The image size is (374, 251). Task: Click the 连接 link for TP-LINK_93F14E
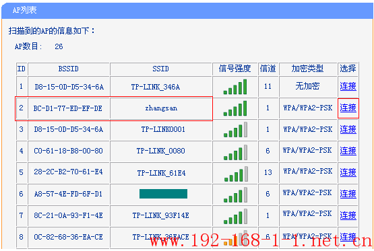click(x=348, y=215)
